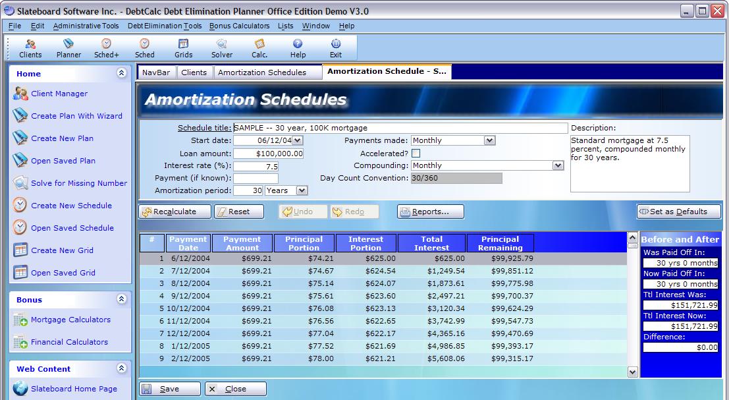Click the Help toolbar icon

pyautogui.click(x=298, y=48)
